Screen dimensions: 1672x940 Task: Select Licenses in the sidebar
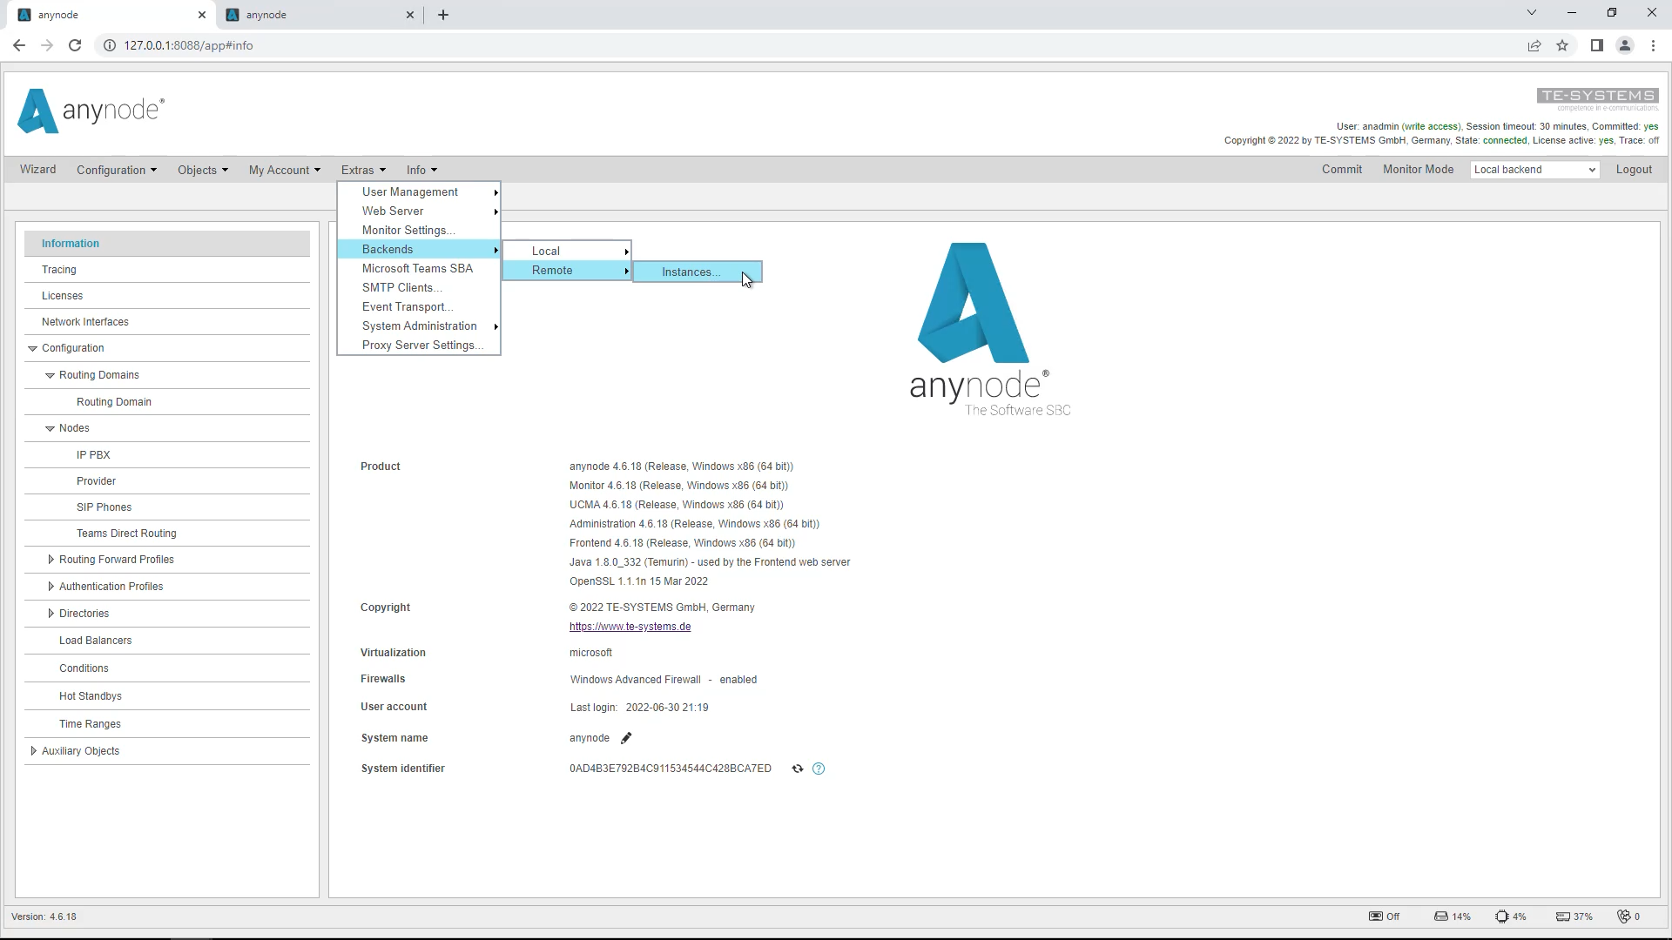click(167, 296)
